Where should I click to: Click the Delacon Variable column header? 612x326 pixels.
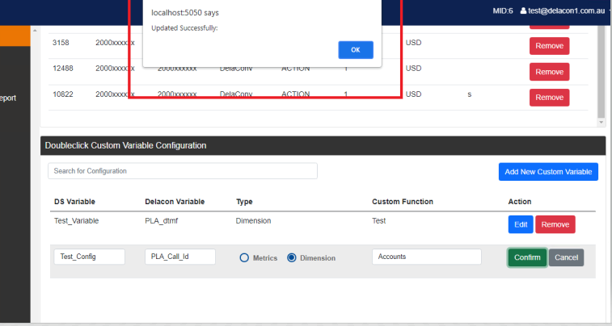(x=175, y=202)
